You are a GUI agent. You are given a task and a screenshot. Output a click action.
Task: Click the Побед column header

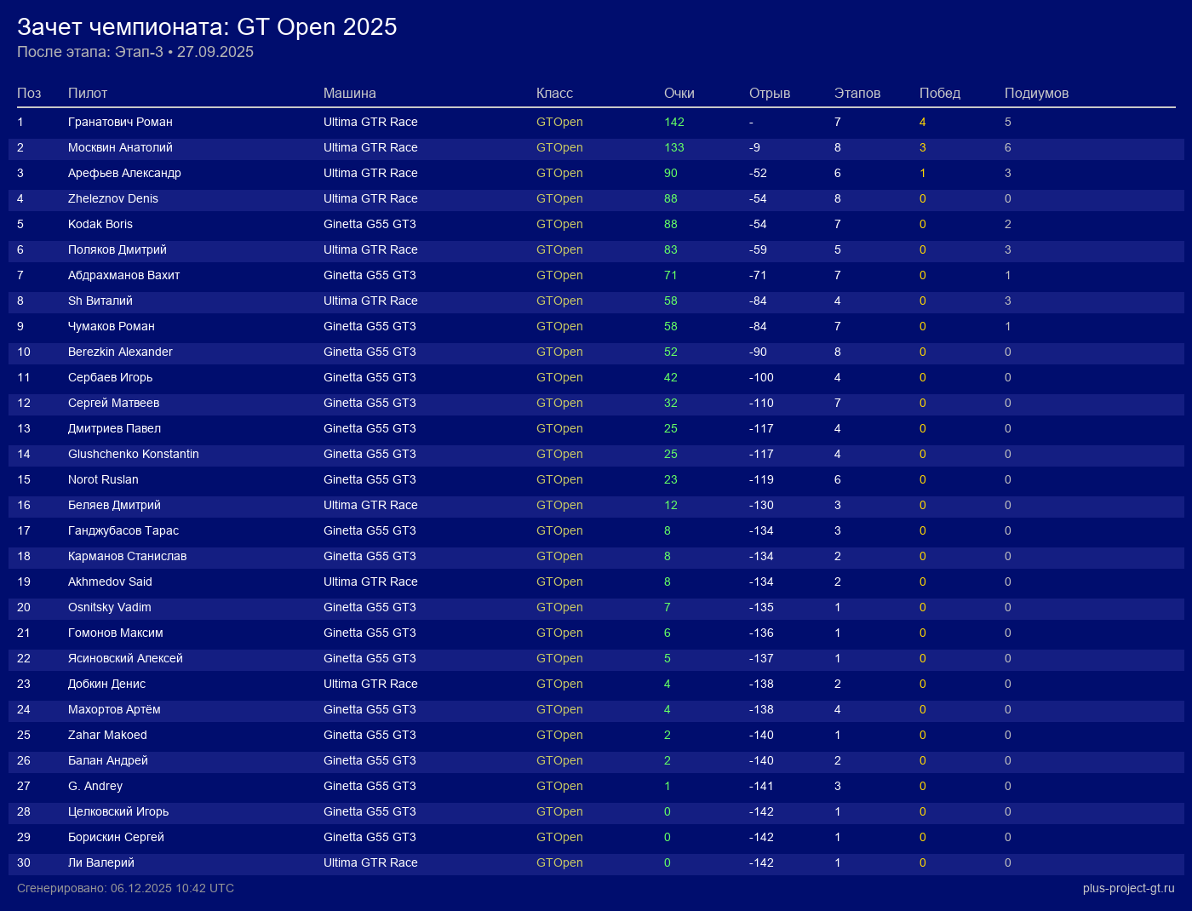coord(939,94)
